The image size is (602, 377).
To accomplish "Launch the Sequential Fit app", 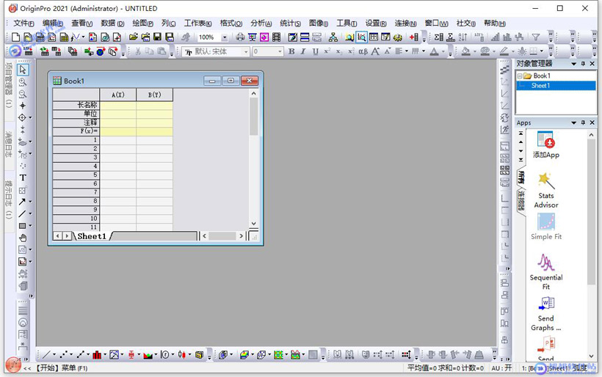I will click(x=545, y=272).
